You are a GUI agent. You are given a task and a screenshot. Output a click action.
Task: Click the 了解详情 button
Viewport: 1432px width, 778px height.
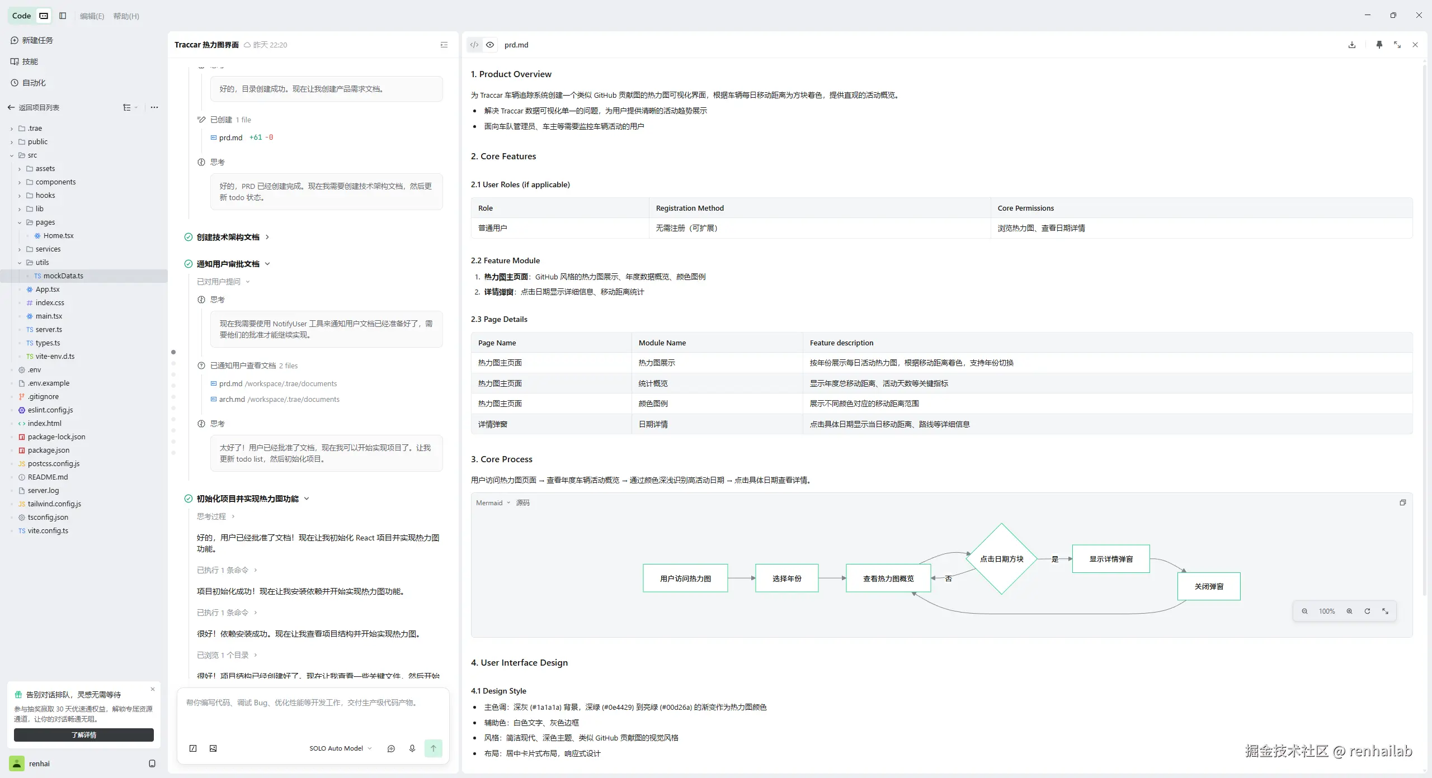pos(84,735)
